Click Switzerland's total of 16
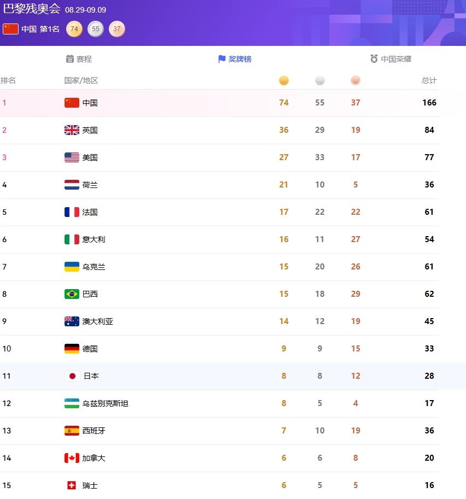 pyautogui.click(x=429, y=485)
